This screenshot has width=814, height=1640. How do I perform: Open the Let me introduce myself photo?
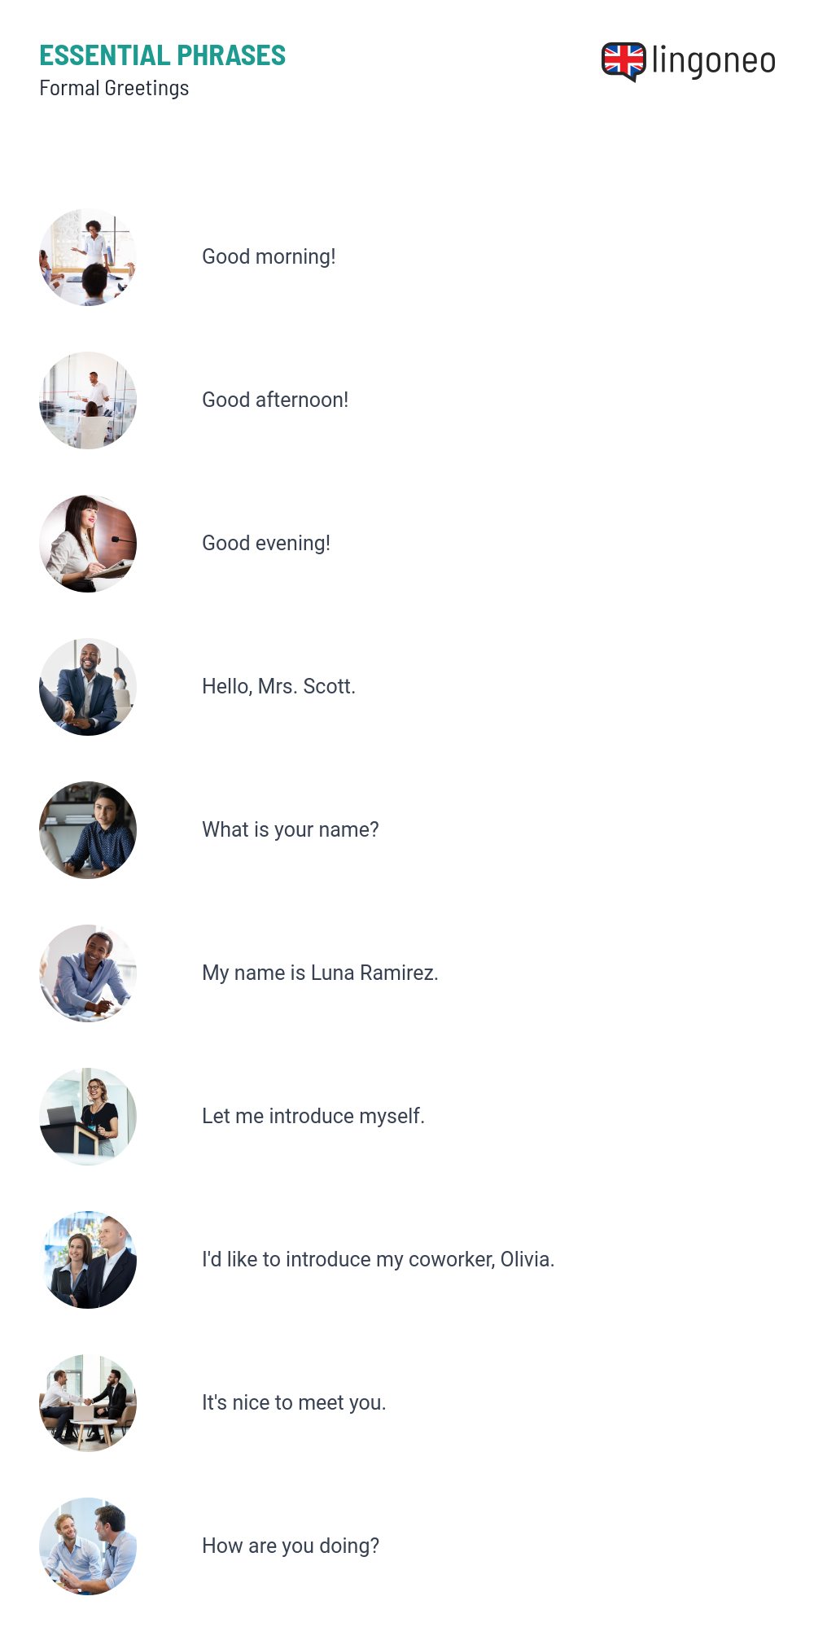pyautogui.click(x=88, y=1117)
